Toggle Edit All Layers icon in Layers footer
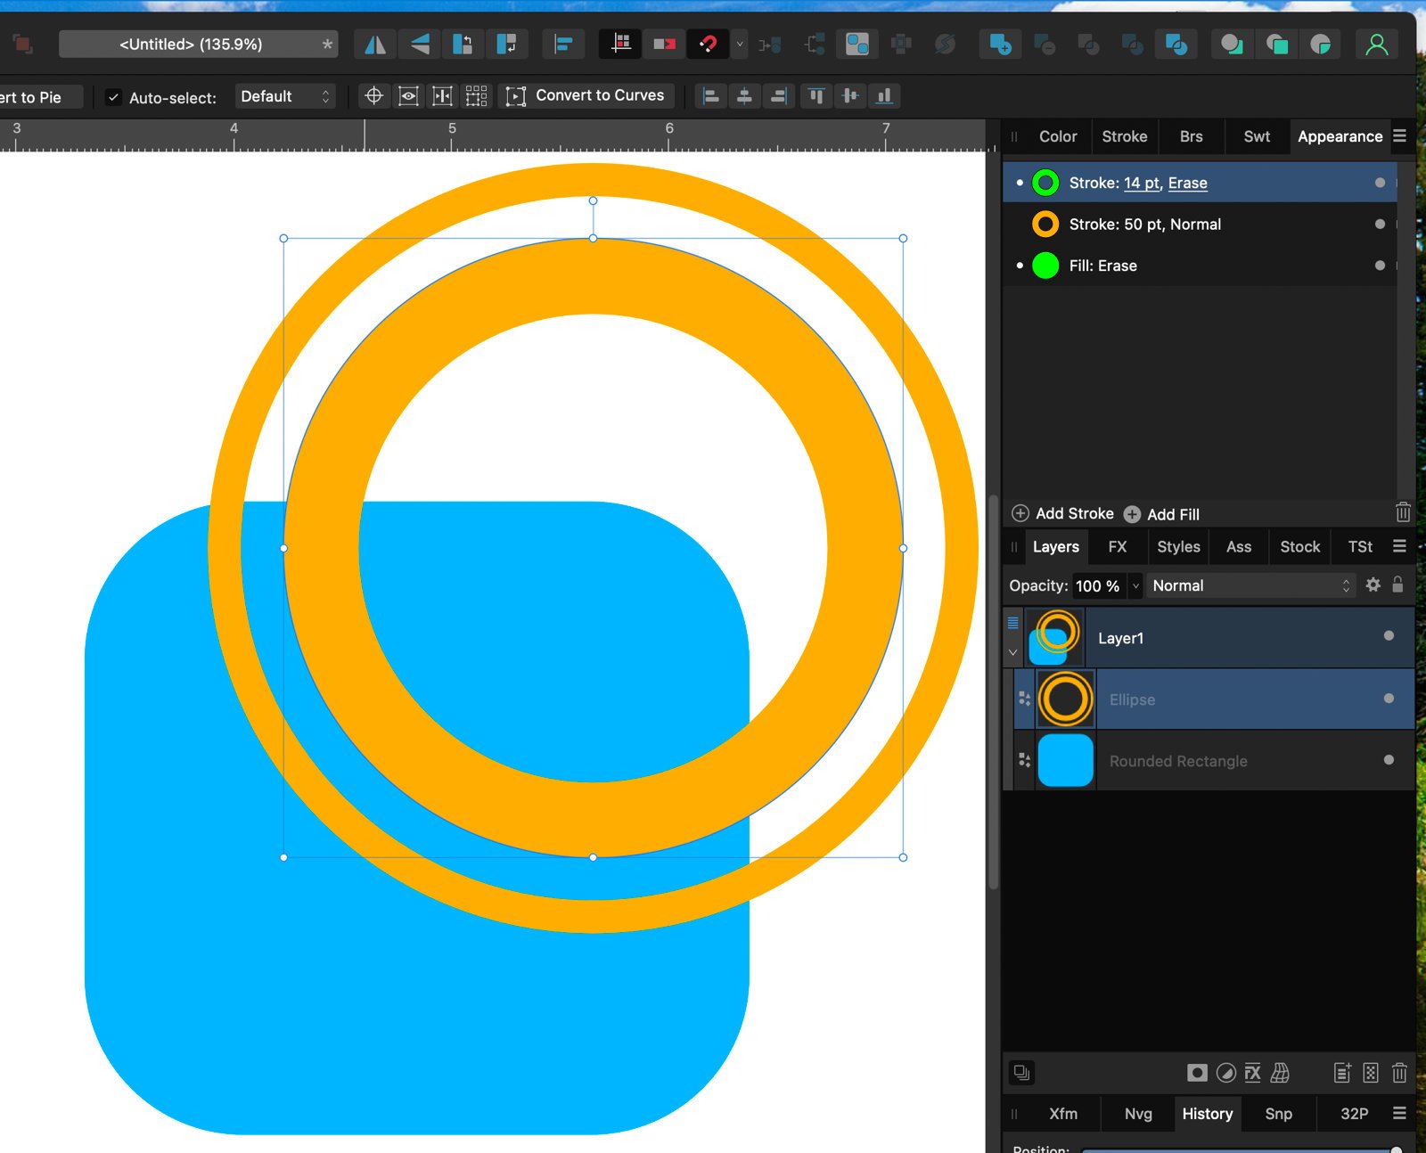The height and width of the screenshot is (1153, 1426). (x=1022, y=1073)
